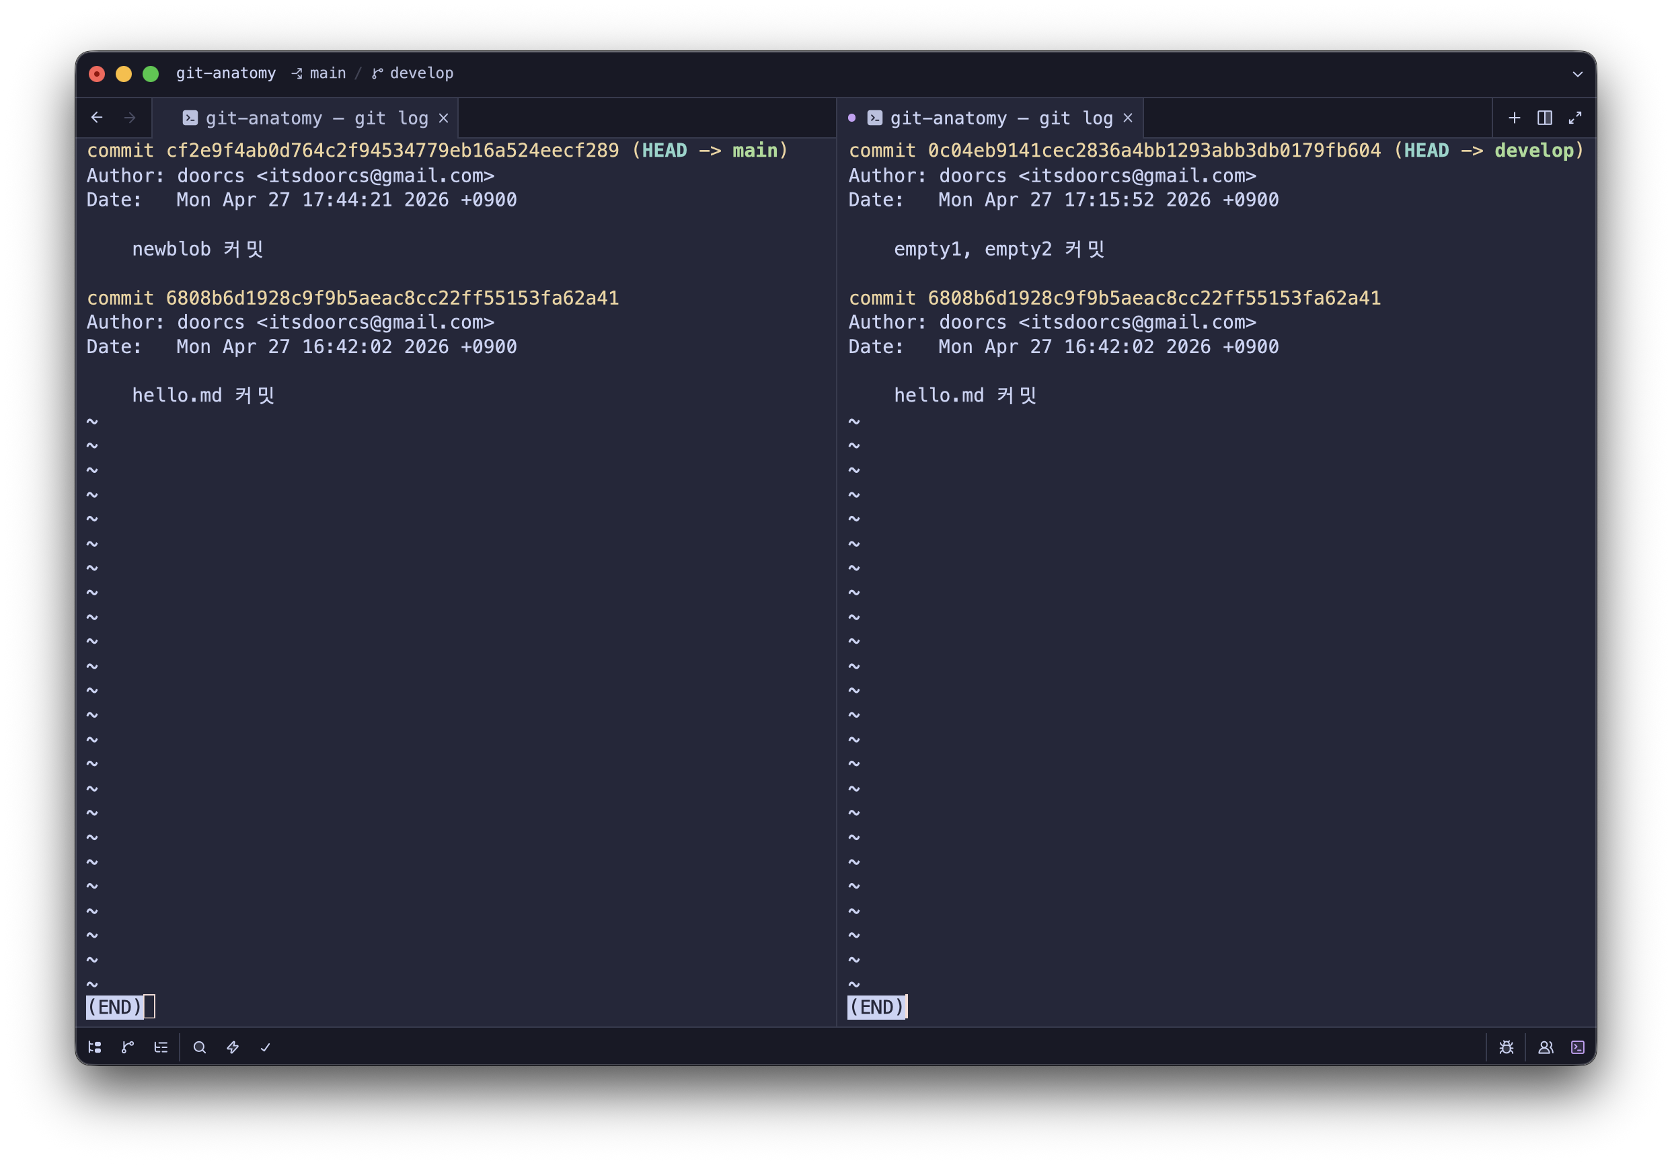Open the debugger bug icon
Image resolution: width=1672 pixels, height=1165 pixels.
[x=1507, y=1047]
